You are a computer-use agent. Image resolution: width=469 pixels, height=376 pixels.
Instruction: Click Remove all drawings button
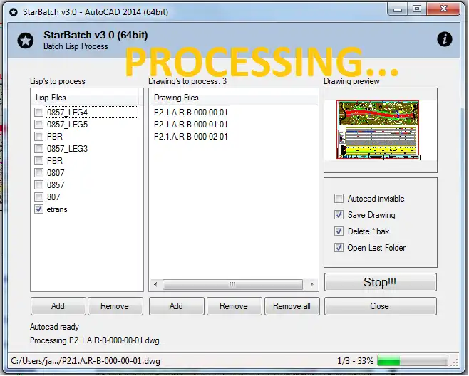coord(292,306)
